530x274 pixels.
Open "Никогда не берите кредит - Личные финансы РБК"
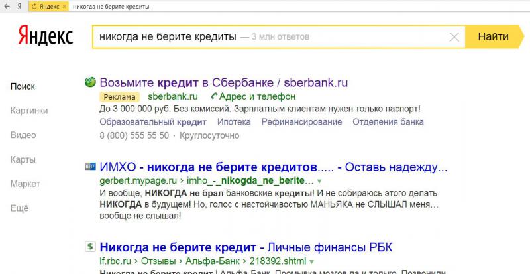point(246,247)
